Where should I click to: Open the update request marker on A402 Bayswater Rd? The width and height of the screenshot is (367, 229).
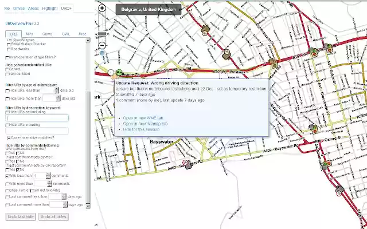click(187, 164)
